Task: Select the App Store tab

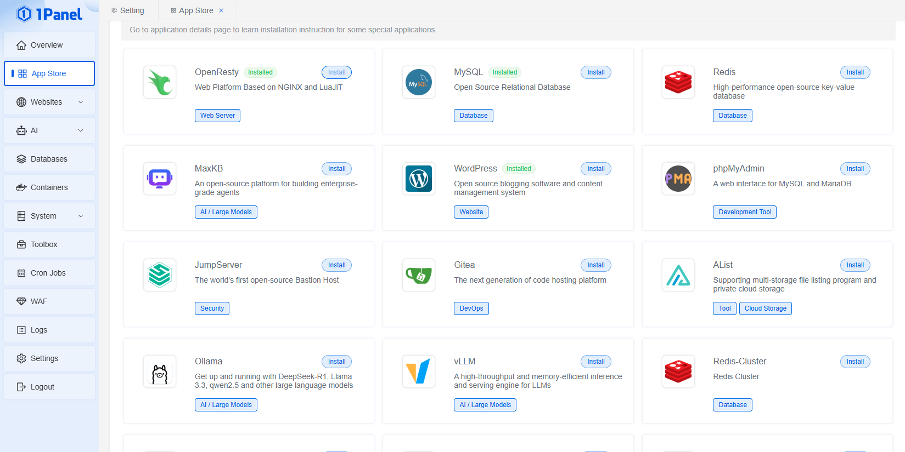Action: point(196,10)
